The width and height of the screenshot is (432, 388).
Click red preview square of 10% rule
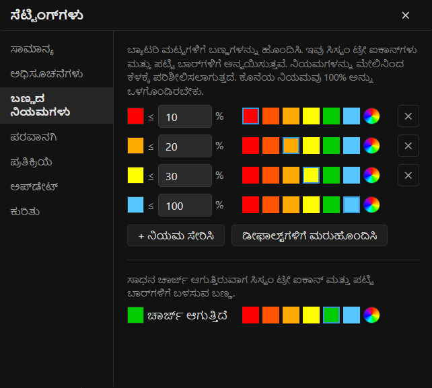point(135,116)
